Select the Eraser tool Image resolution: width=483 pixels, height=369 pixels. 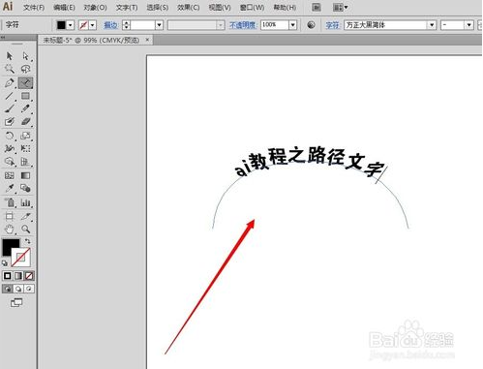click(x=25, y=122)
